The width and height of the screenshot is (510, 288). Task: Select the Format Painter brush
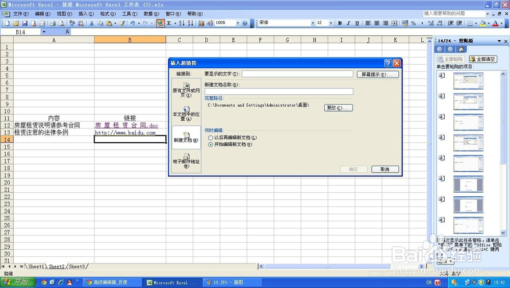coord(122,23)
